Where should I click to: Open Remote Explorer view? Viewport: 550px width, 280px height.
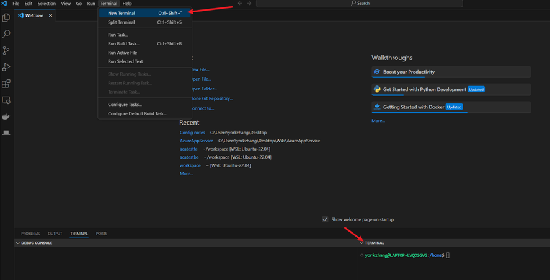pyautogui.click(x=6, y=100)
